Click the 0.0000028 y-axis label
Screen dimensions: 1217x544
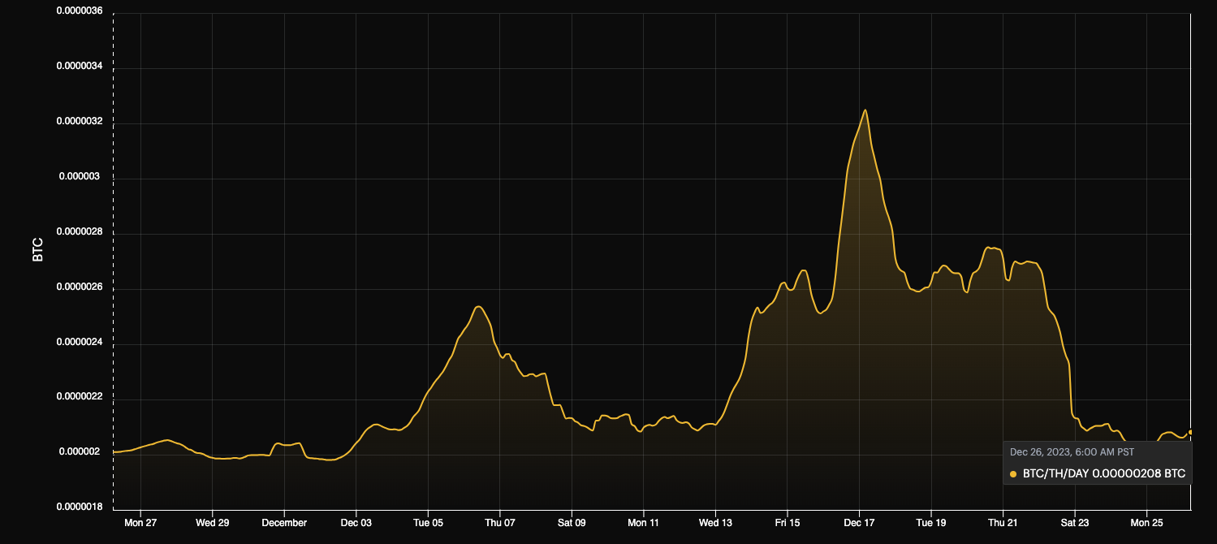(x=79, y=233)
